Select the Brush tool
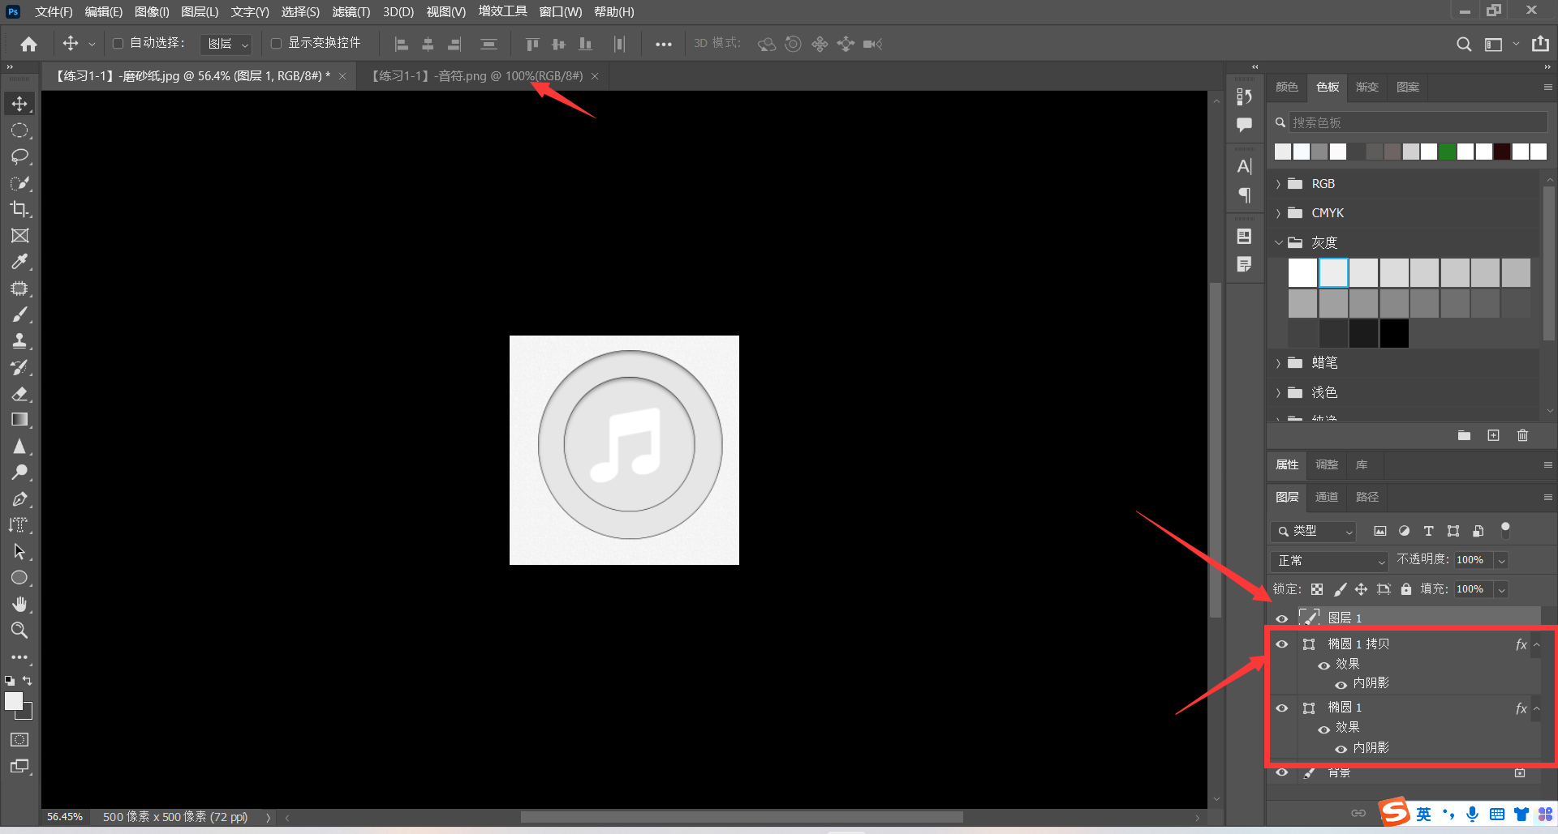 coord(19,314)
